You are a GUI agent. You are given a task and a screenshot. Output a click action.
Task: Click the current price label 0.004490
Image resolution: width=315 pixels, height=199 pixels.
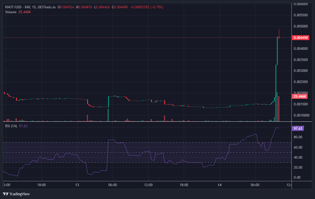coord(301,38)
